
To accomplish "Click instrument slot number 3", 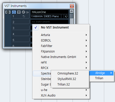I will [x=13, y=28].
